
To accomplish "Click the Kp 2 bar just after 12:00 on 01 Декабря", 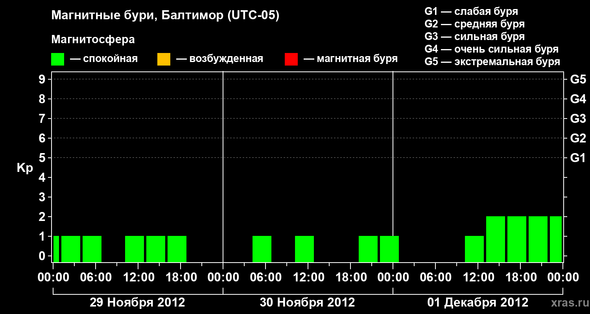I will [496, 239].
